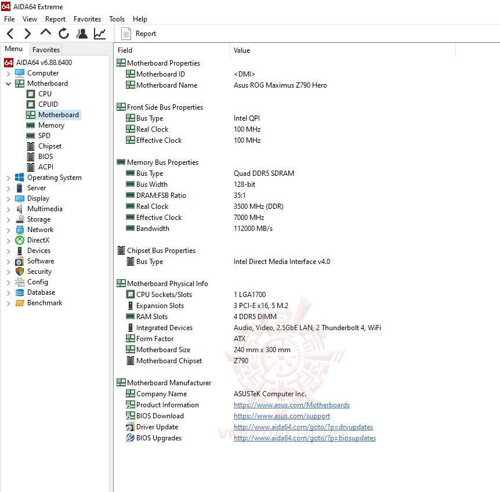500x492 pixels.
Task: Expand the Multimedia node
Action: pyautogui.click(x=8, y=209)
